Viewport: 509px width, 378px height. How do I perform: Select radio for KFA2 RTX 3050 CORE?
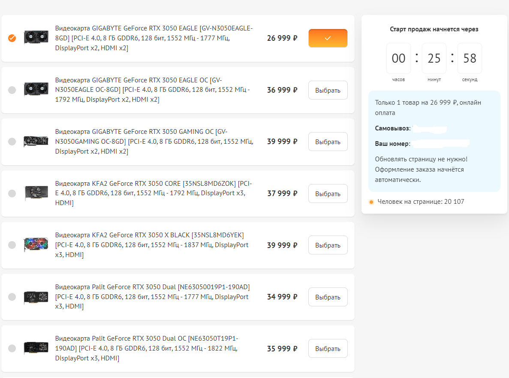pos(12,194)
